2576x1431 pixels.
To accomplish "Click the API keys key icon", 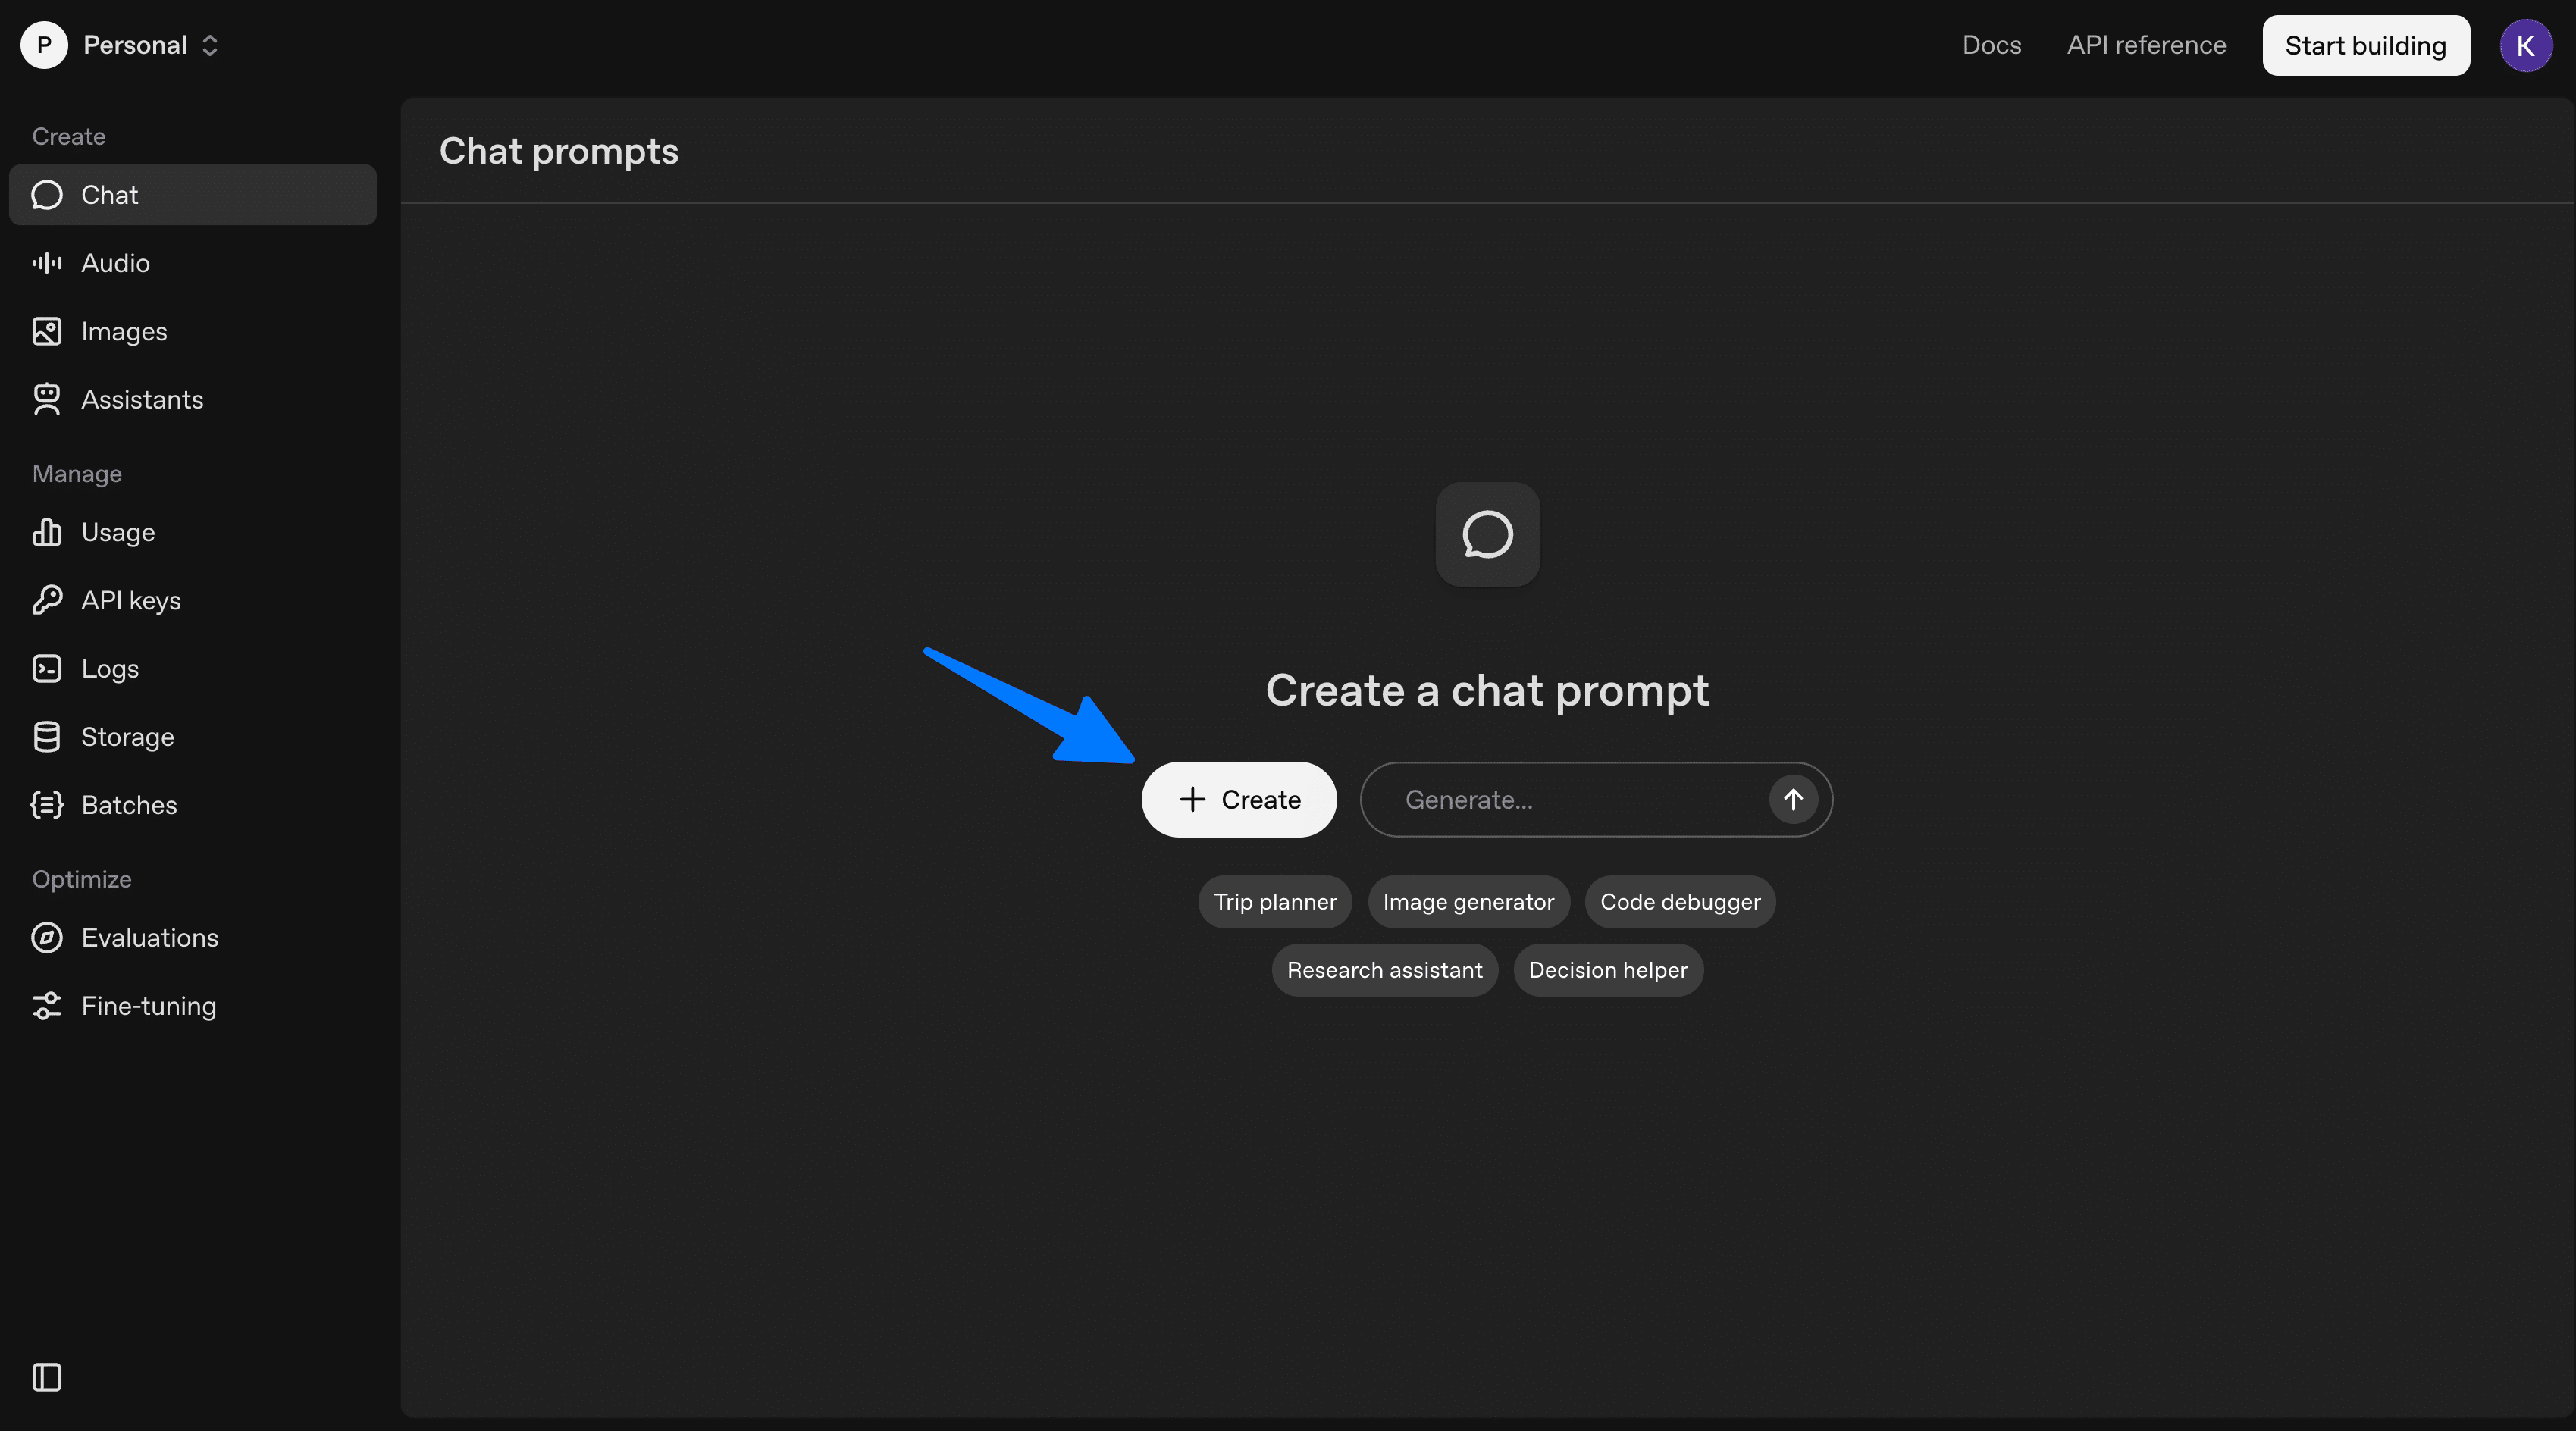I will (46, 600).
